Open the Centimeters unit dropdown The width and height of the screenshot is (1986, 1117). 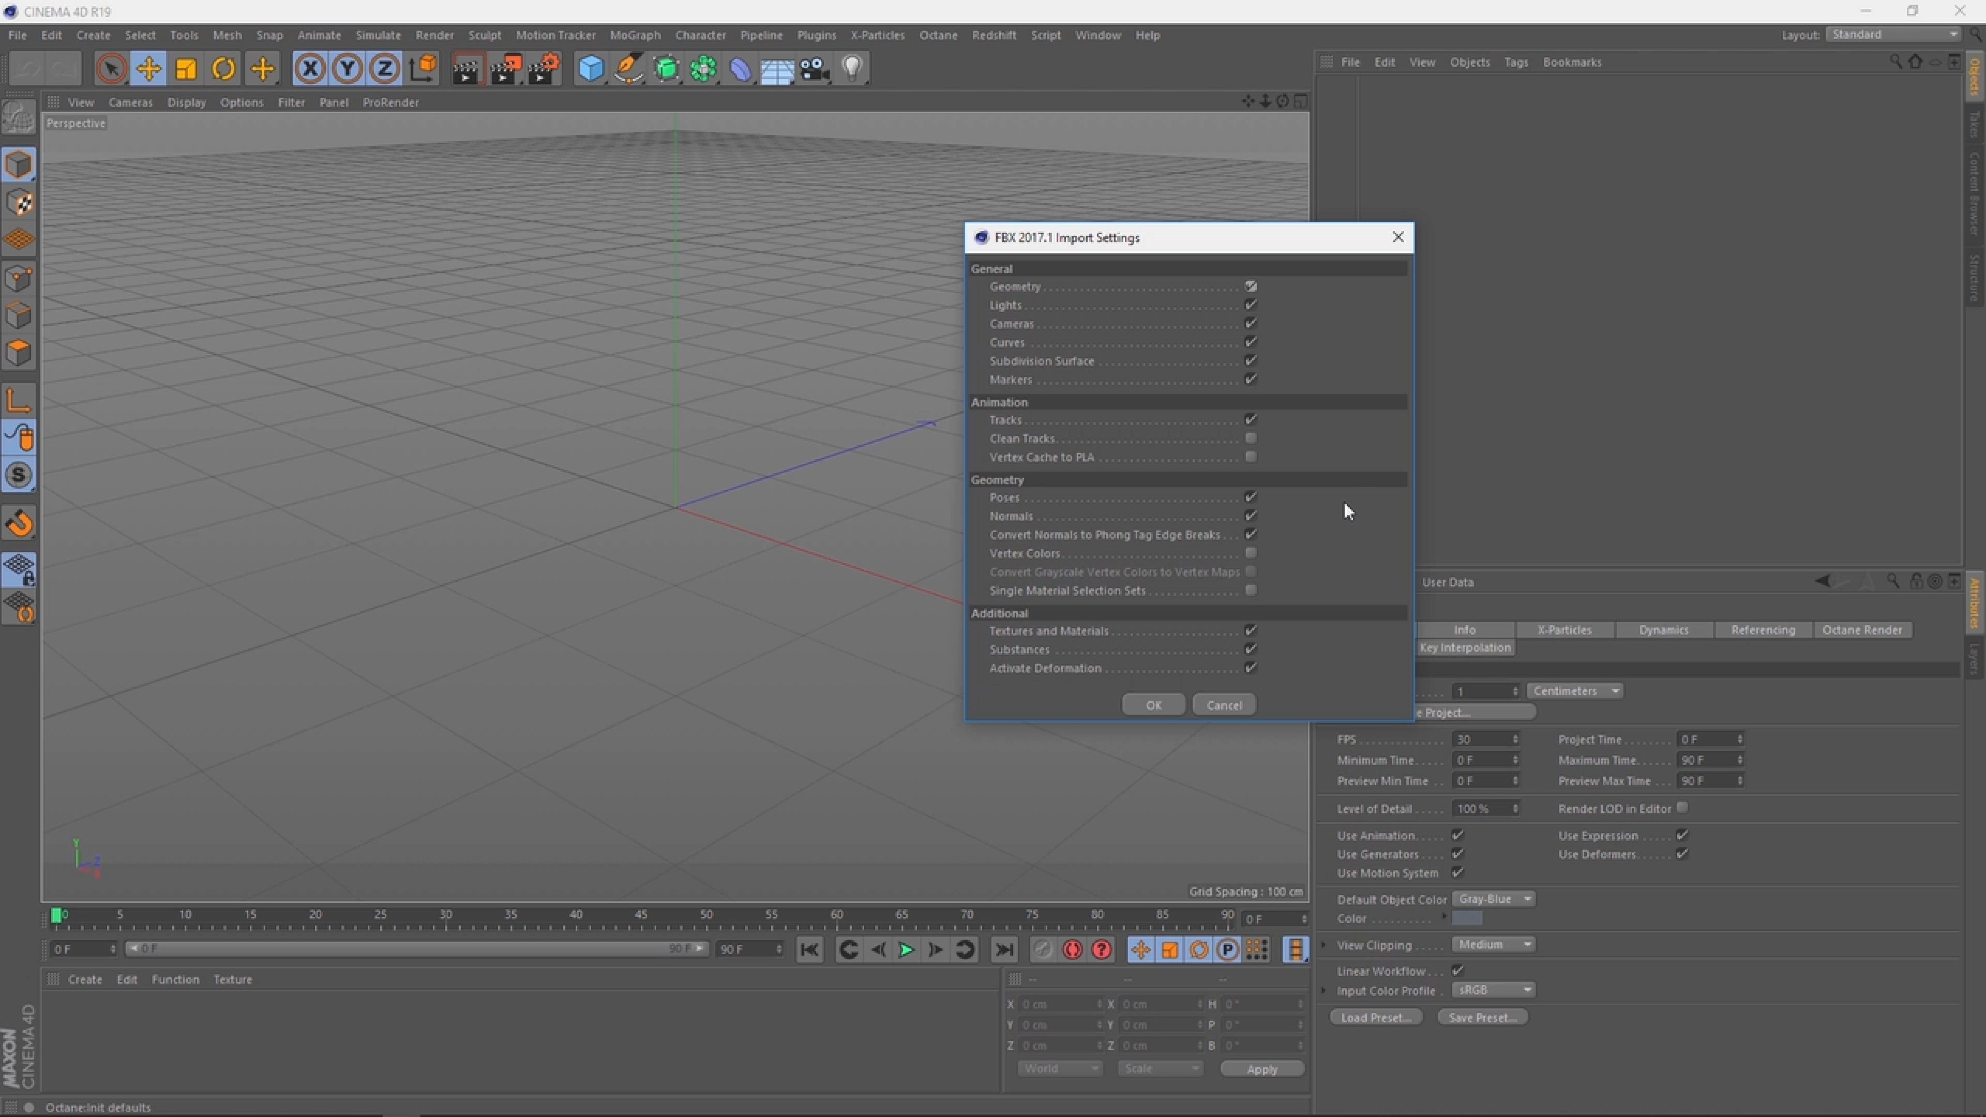pyautogui.click(x=1575, y=691)
